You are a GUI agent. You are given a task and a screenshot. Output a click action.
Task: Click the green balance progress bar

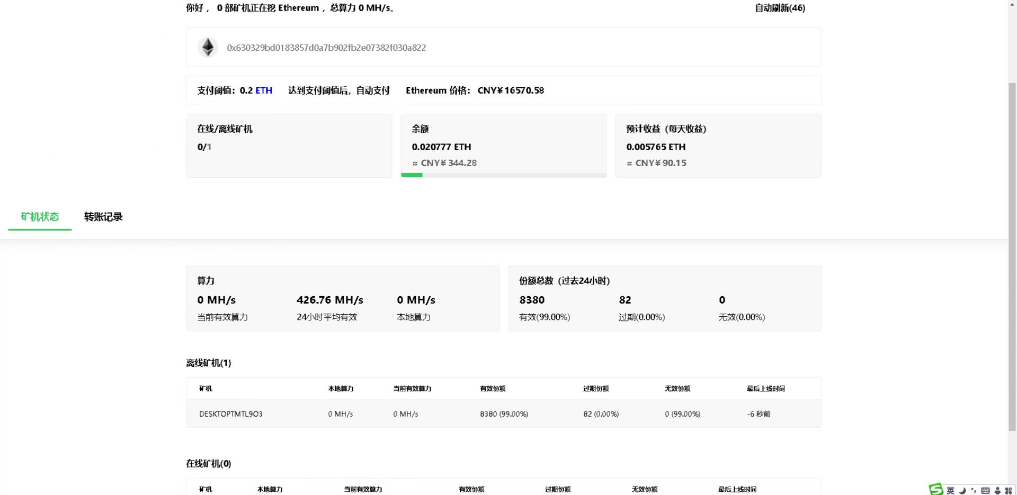pos(412,175)
